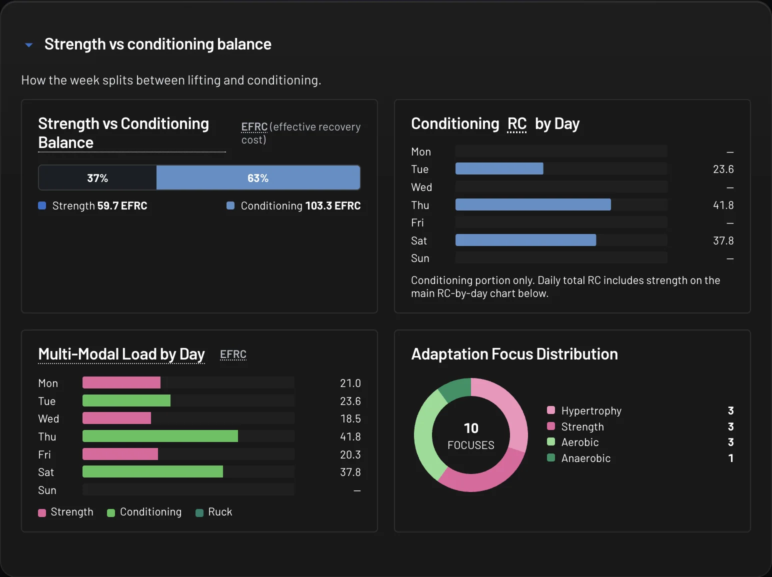This screenshot has height=577, width=772.
Task: Click the EFRC (effective recovery cost) abbreviation
Action: 254,127
